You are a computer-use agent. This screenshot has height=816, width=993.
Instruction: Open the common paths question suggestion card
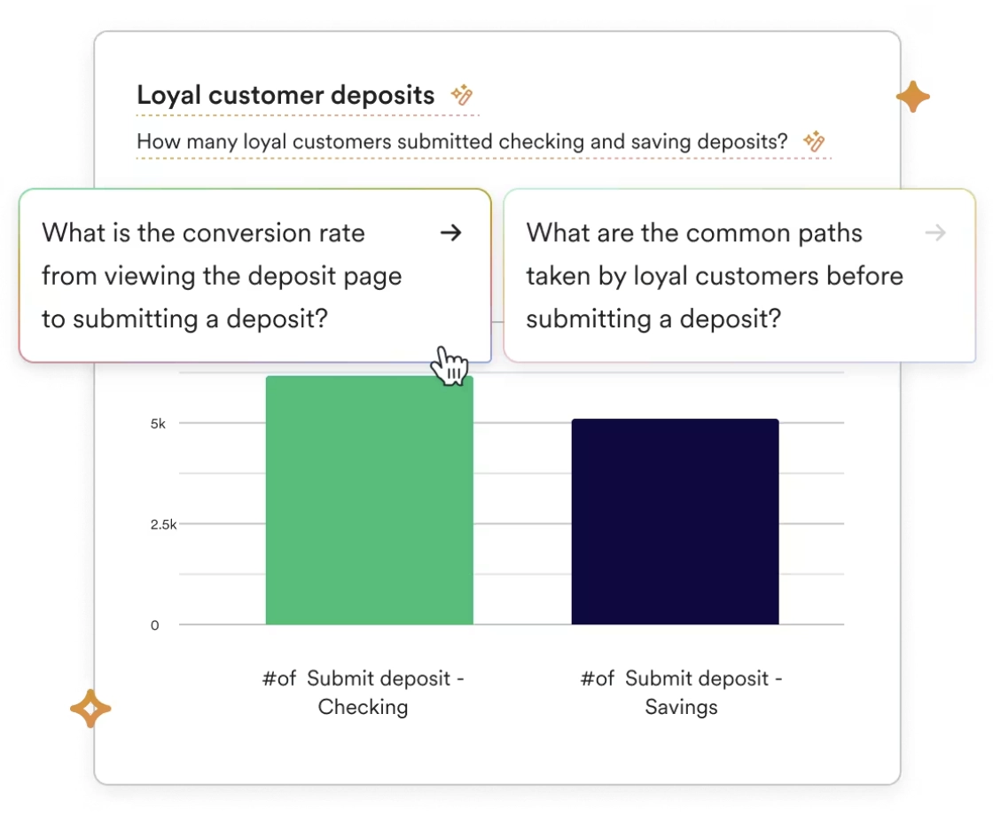click(x=739, y=276)
